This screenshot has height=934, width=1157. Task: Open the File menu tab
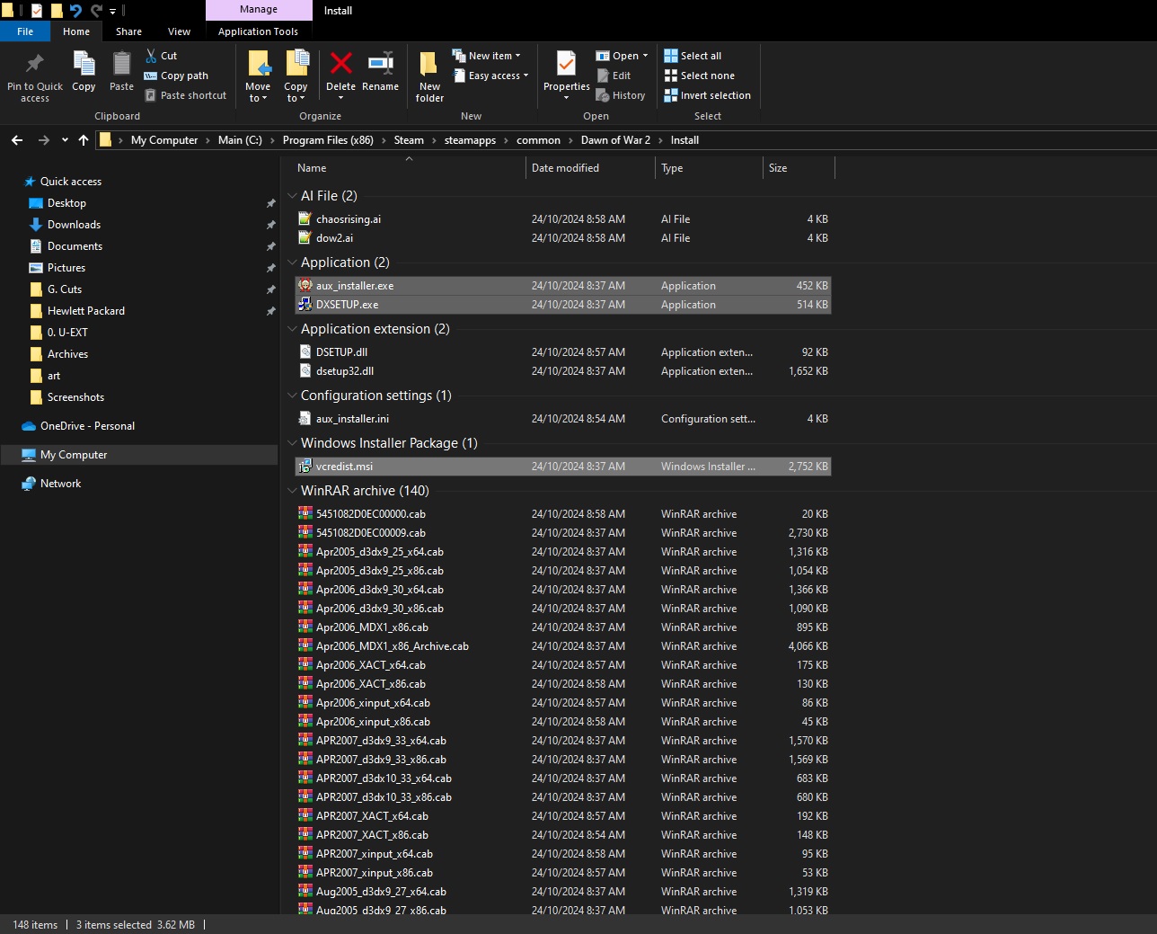pos(25,31)
